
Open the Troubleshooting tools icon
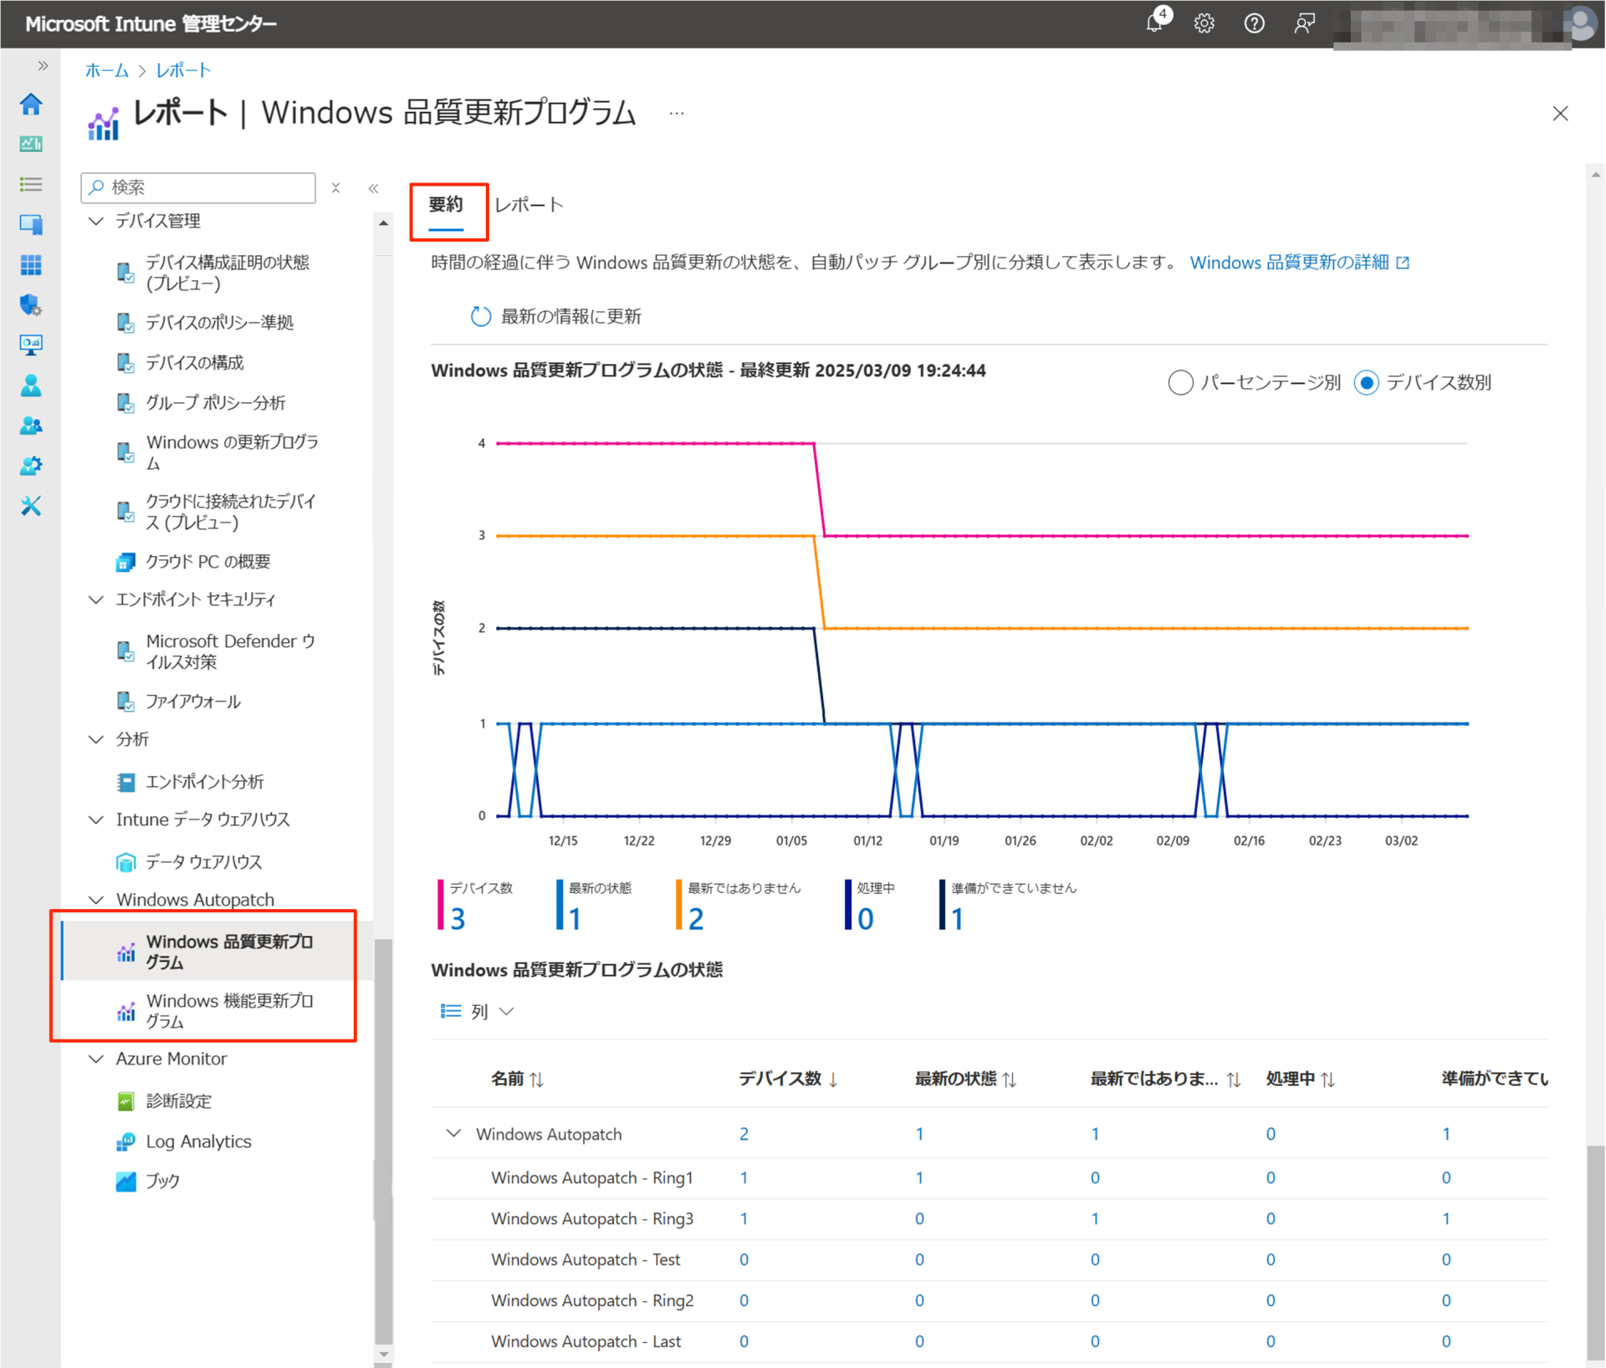31,506
